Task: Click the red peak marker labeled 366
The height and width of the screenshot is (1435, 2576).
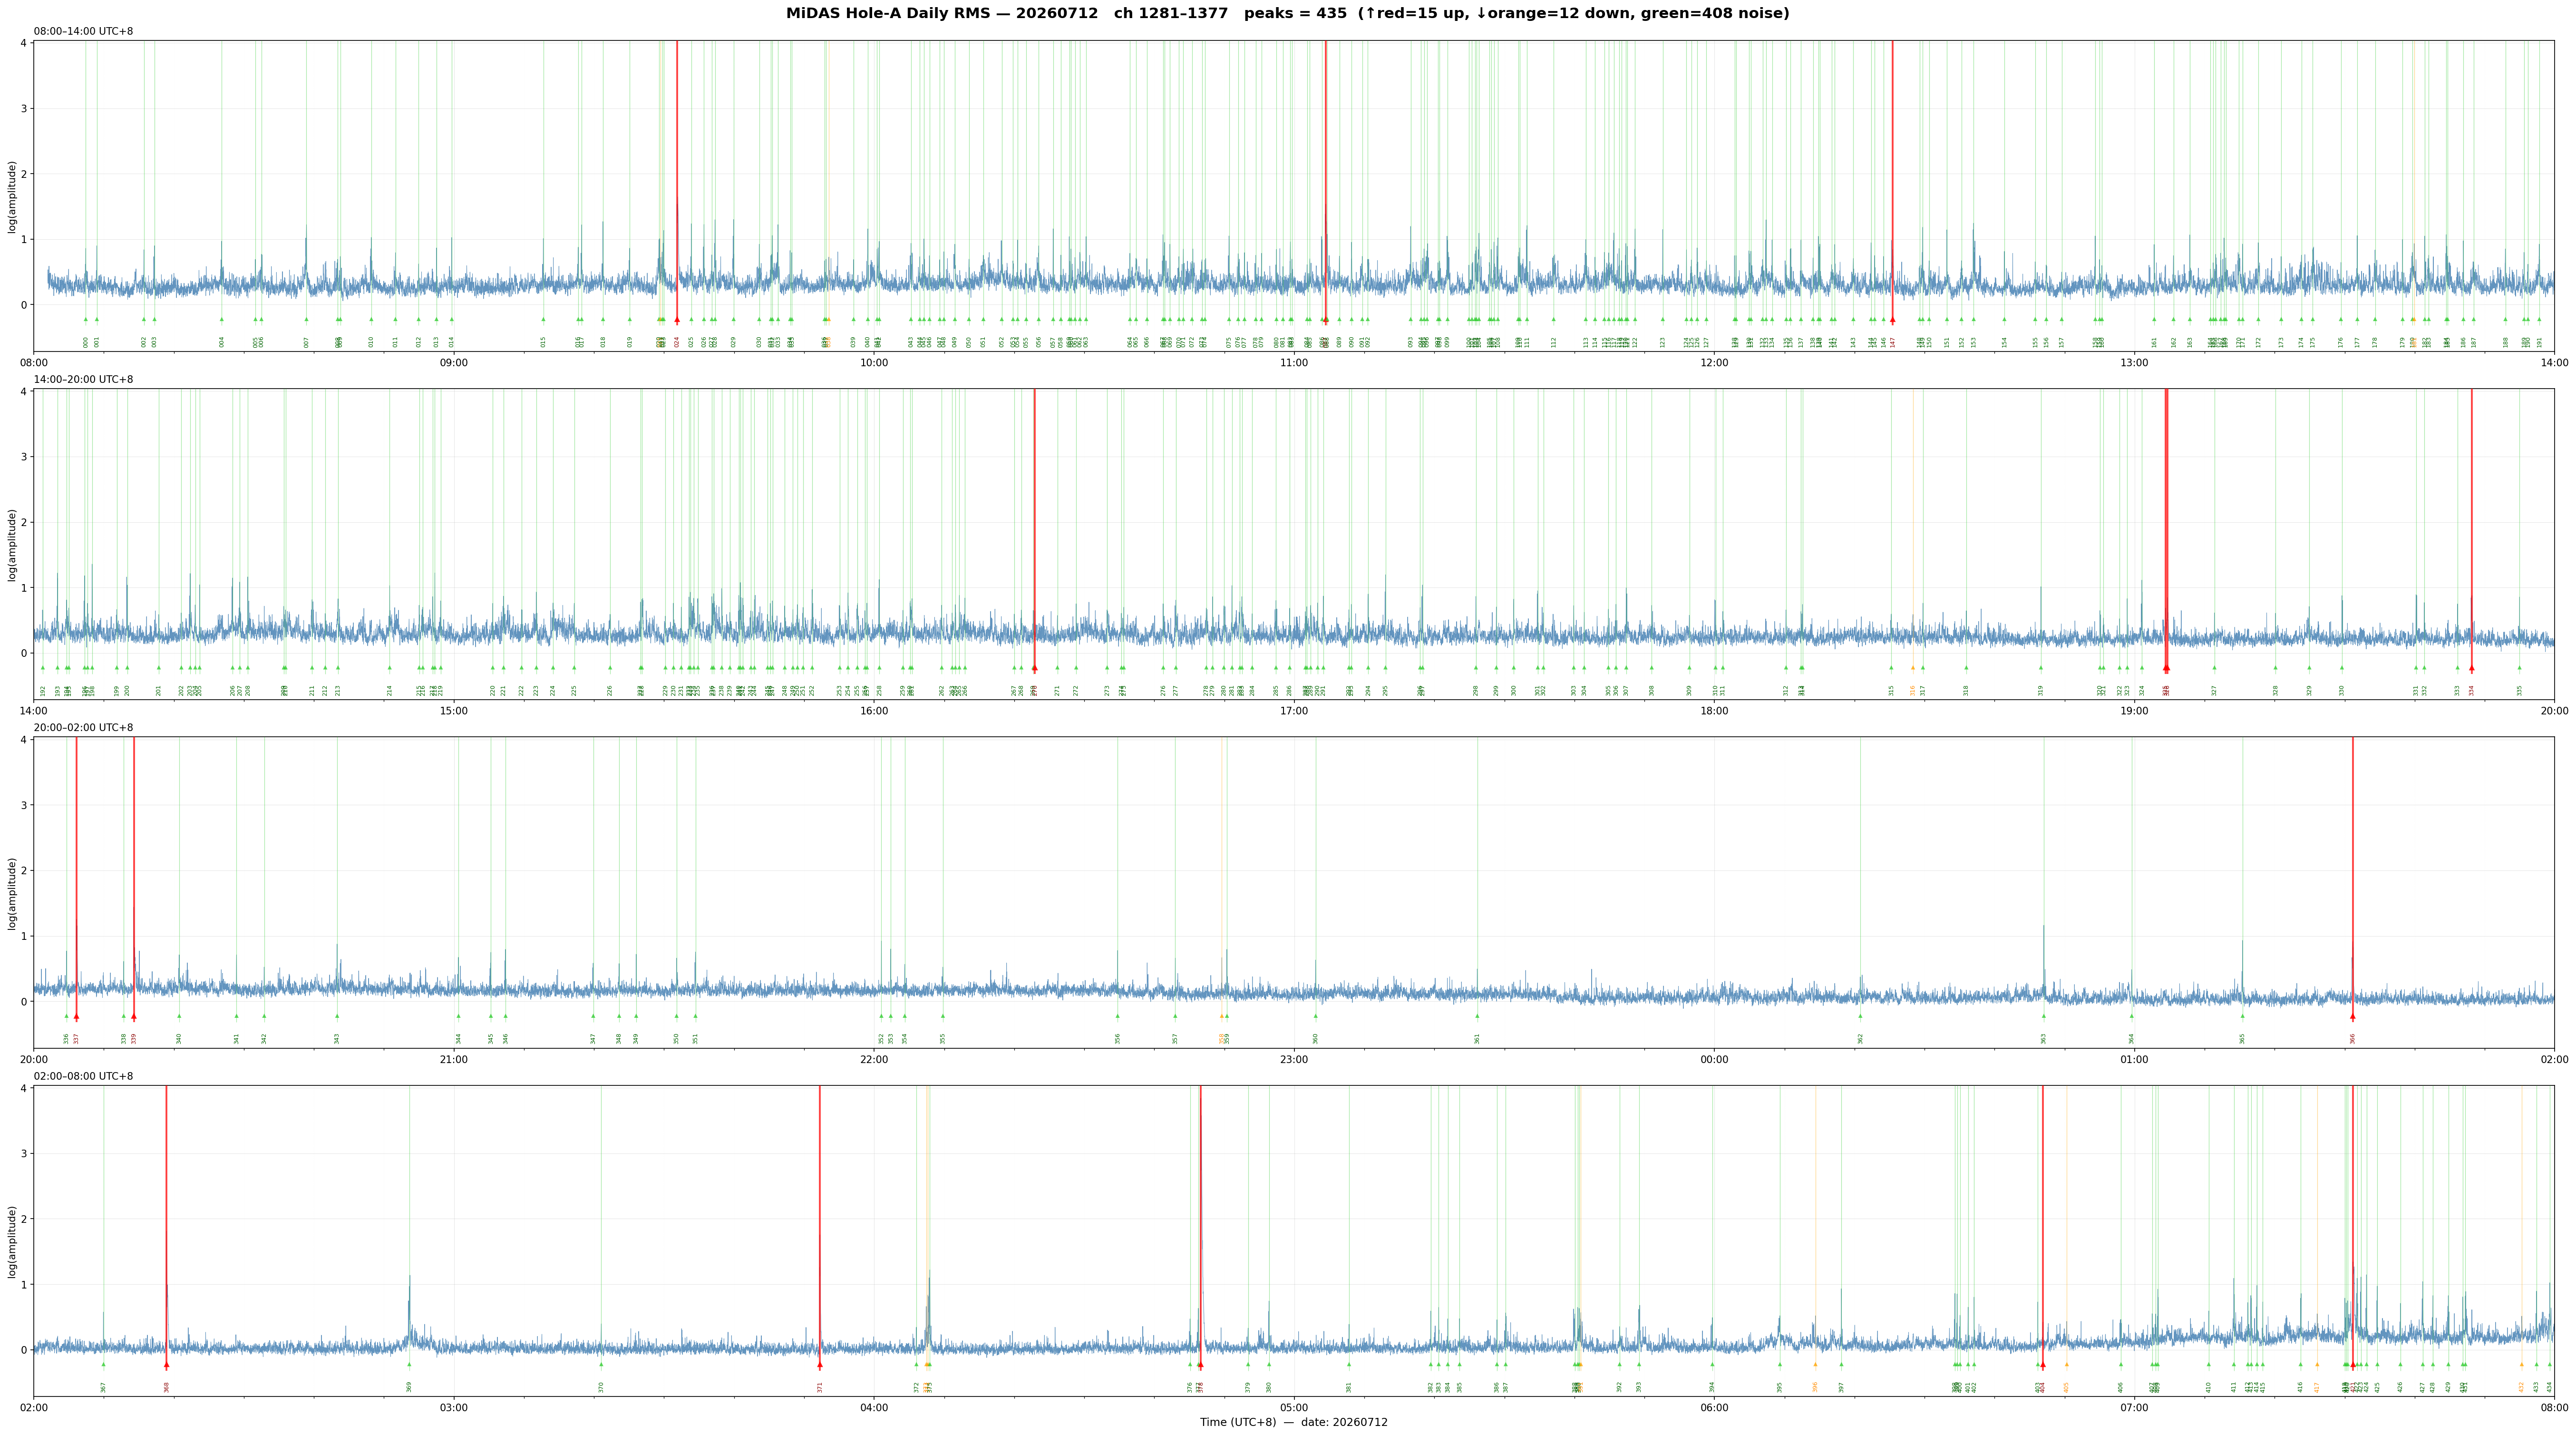Action: [x=2352, y=1017]
